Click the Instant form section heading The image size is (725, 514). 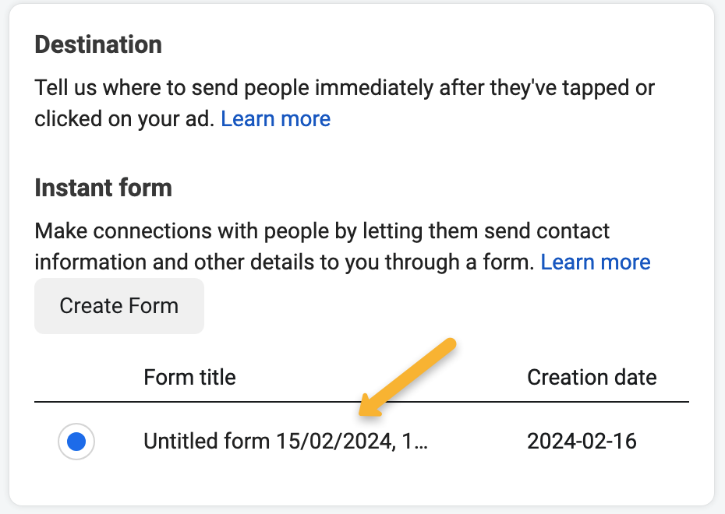(x=103, y=188)
